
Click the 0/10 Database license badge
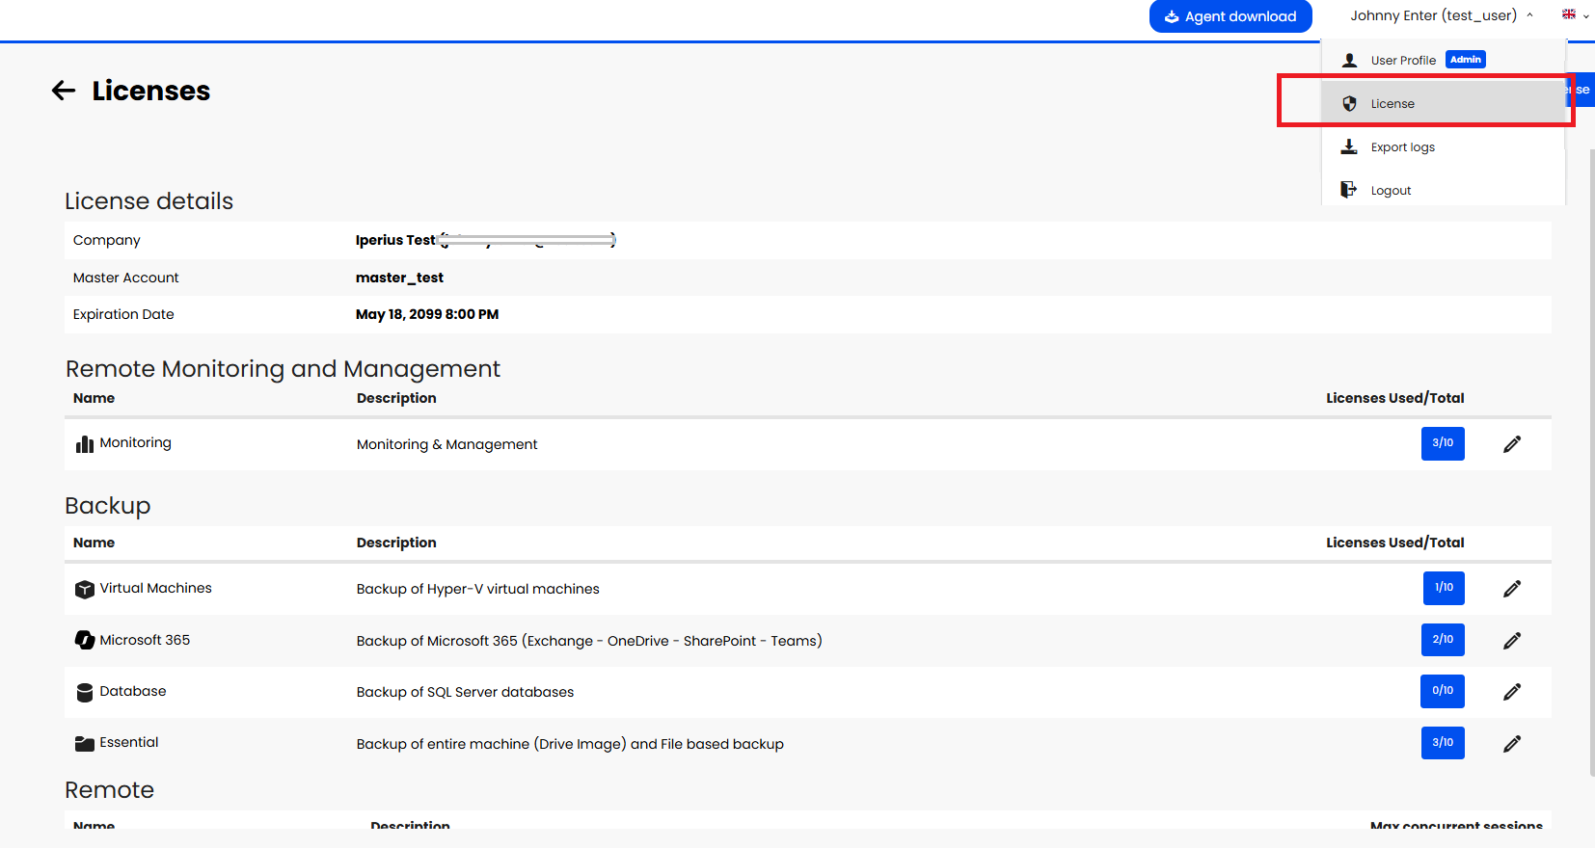click(x=1442, y=691)
